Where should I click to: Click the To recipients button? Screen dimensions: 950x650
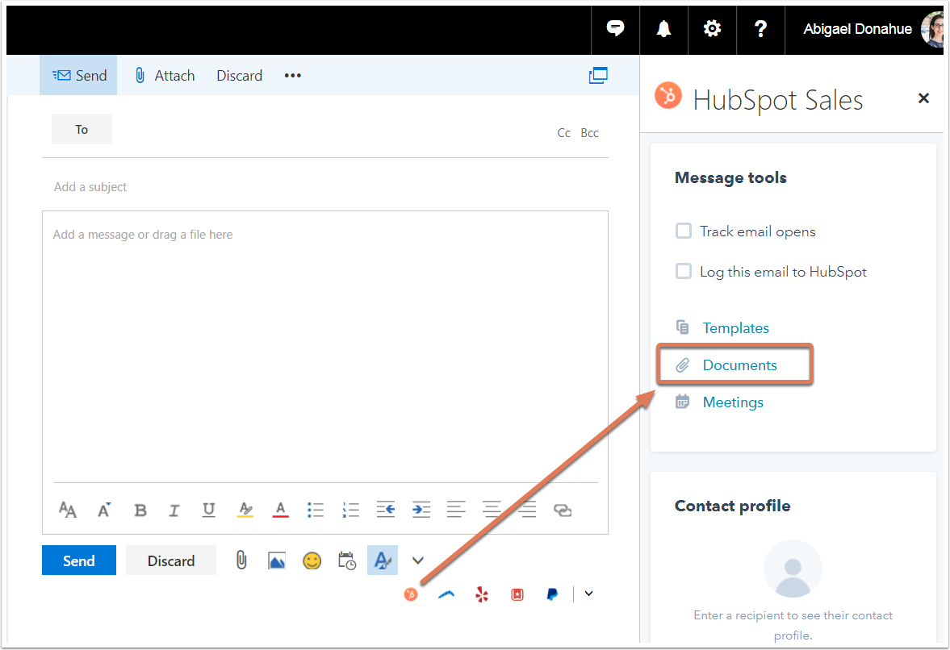pos(82,129)
